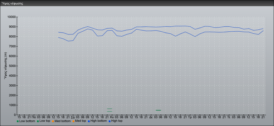This screenshot has width=274, height=126.
Task: Click the 'Τρ' day label on x-axis
Action: click(190, 117)
